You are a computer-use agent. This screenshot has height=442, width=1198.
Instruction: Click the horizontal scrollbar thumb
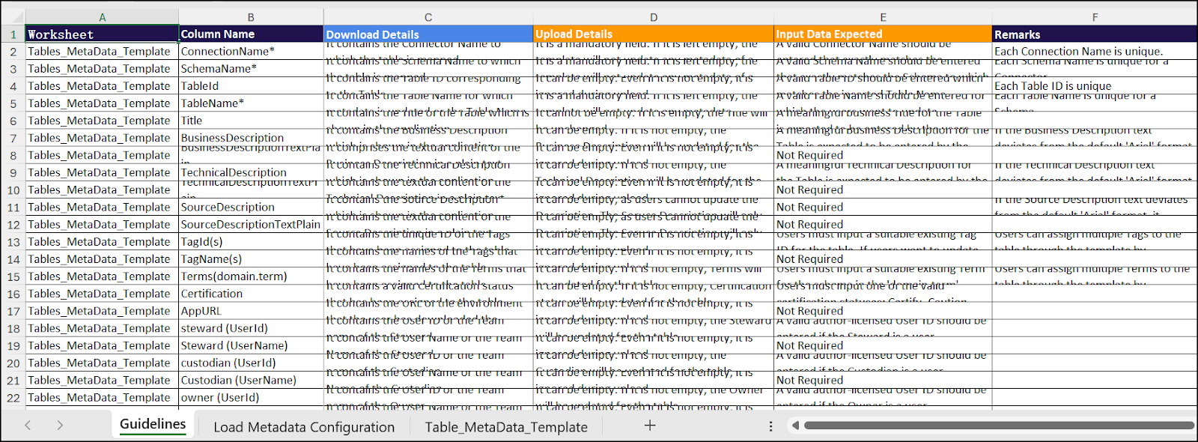(996, 426)
